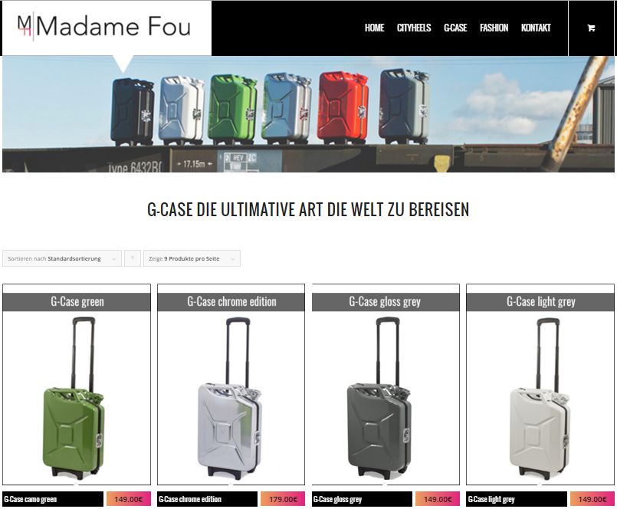617x509 pixels.
Task: Select the G-CASE navigation item
Action: coord(455,28)
